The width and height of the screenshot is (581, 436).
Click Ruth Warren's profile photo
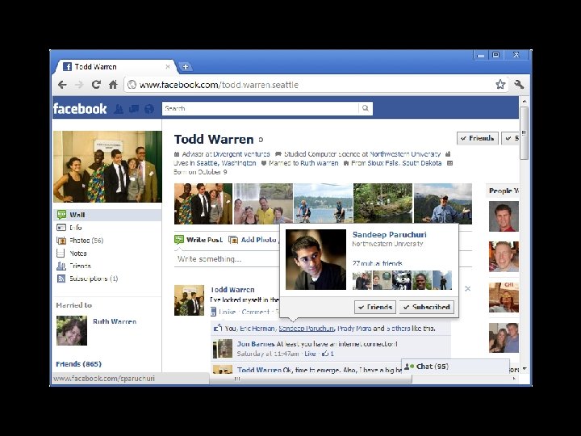(x=72, y=331)
